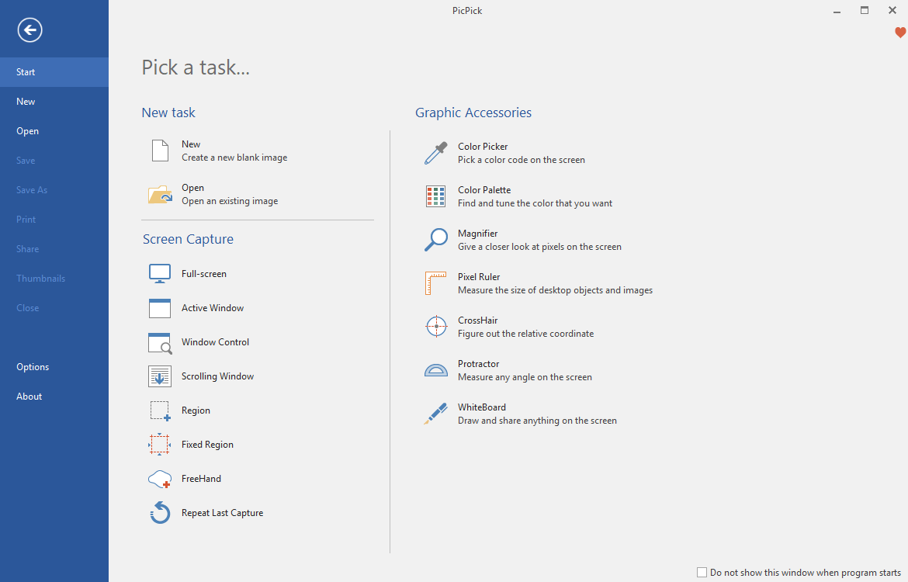Enable 'Do not show this window' checkbox

click(x=702, y=572)
